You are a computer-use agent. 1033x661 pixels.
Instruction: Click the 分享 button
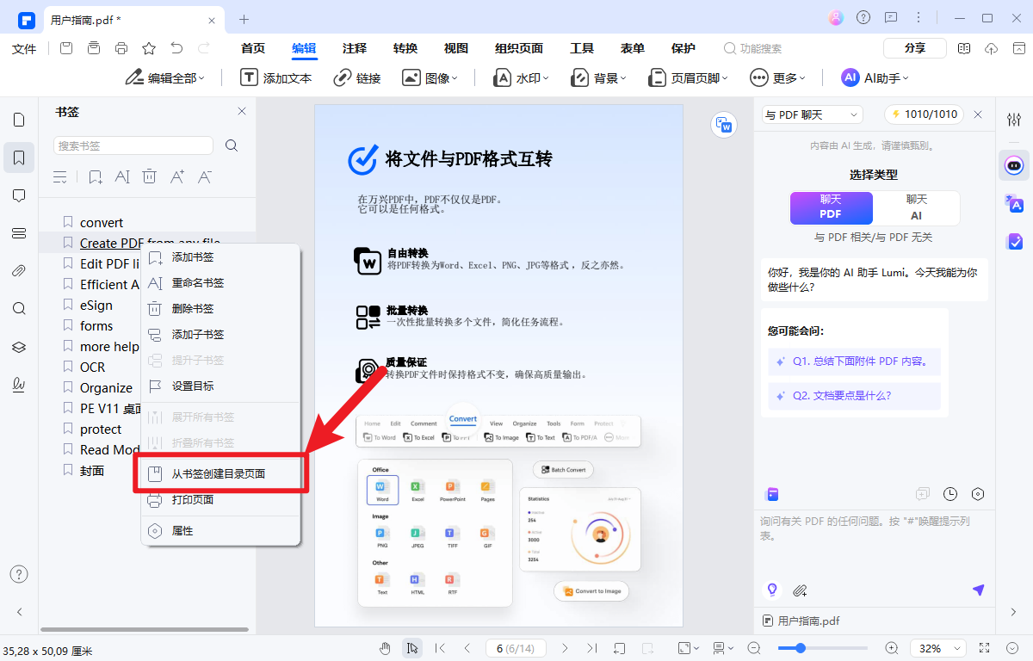tap(914, 47)
